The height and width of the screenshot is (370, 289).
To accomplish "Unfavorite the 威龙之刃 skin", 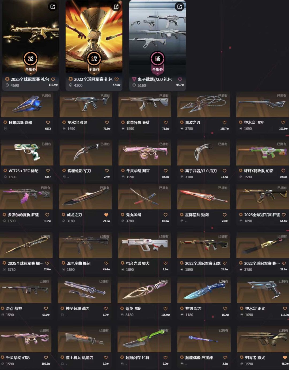I will 106,215.
